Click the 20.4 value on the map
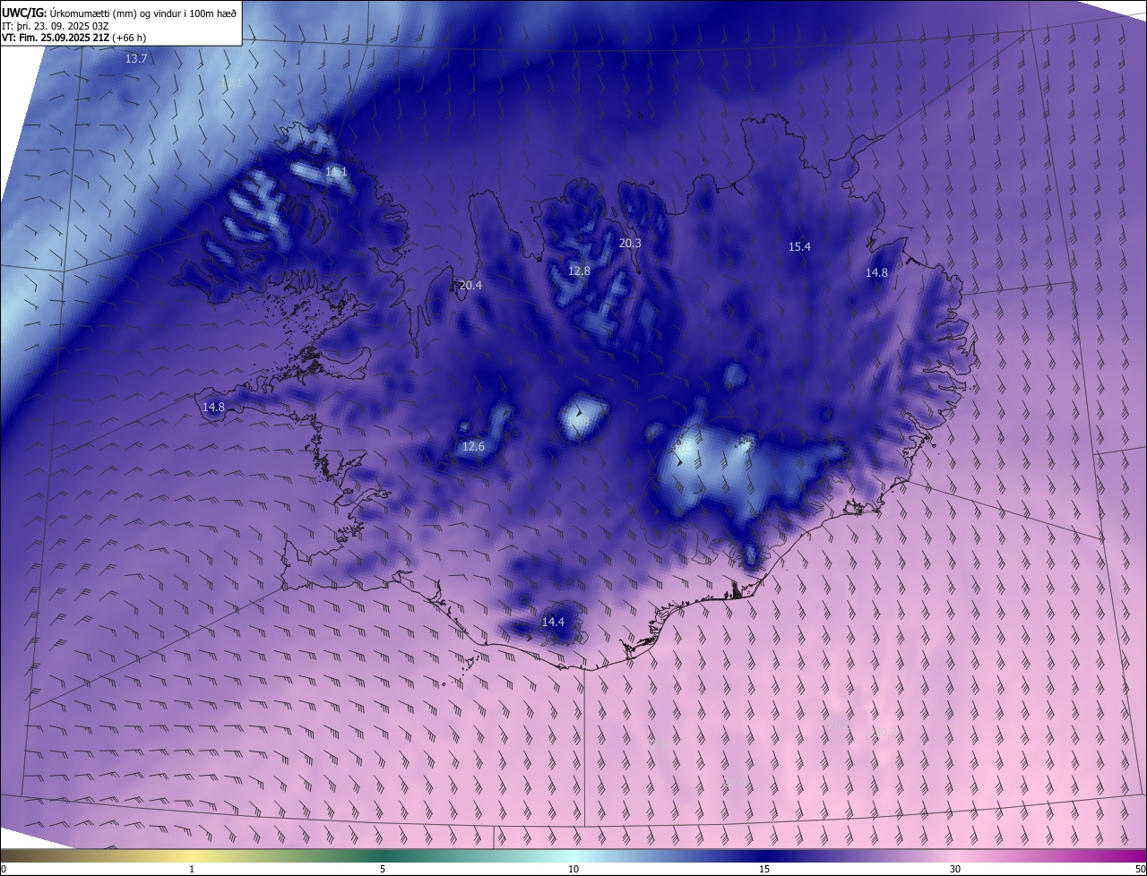This screenshot has height=876, width=1147. point(470,286)
